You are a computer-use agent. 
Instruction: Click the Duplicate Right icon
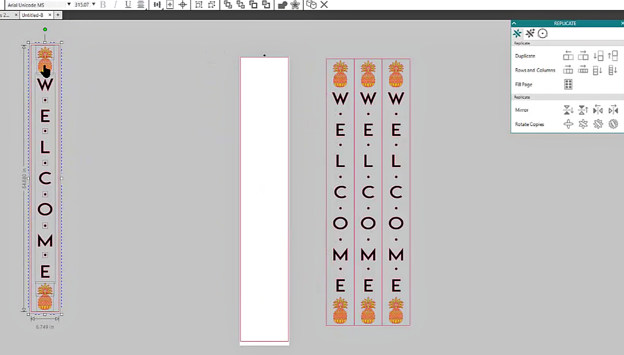coord(583,56)
